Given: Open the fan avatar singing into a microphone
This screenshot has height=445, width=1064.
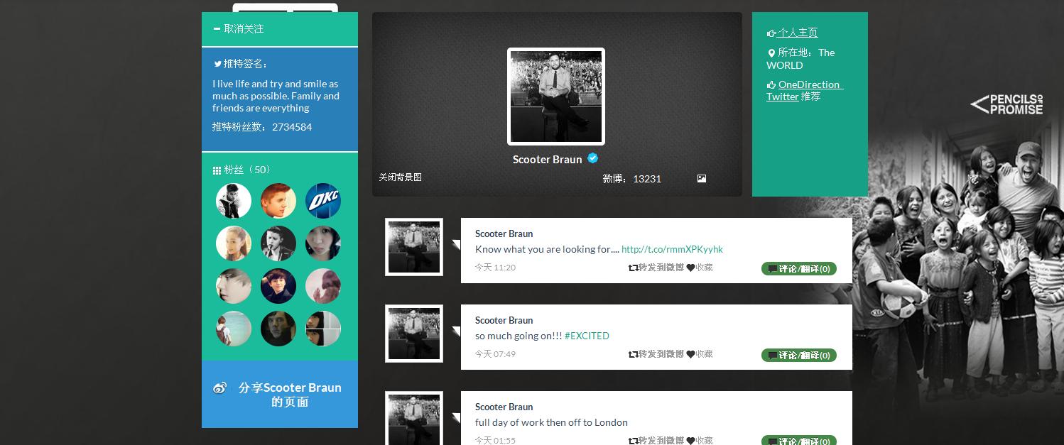Looking at the screenshot, I should (278, 243).
